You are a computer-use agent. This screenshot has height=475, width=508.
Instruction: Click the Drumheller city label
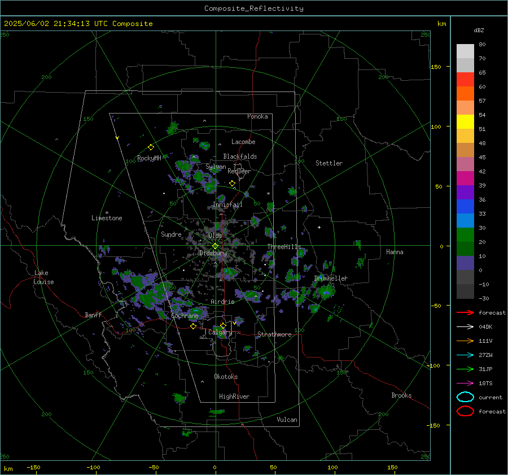331,278
